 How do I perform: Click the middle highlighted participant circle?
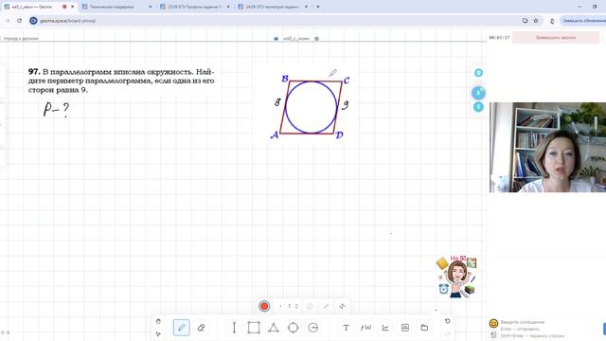click(x=478, y=93)
